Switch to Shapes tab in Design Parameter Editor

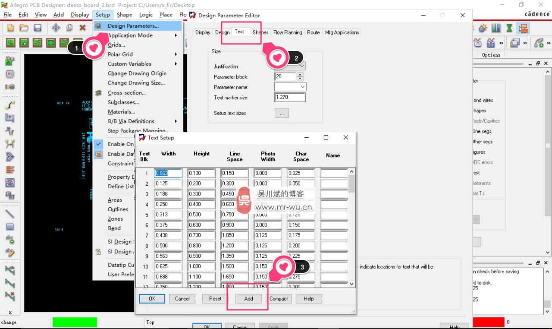(x=260, y=32)
